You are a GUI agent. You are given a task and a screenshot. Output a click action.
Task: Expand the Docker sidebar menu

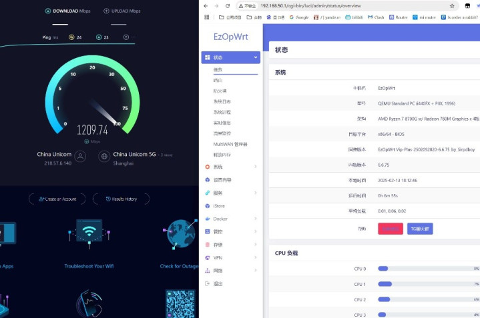pos(255,219)
